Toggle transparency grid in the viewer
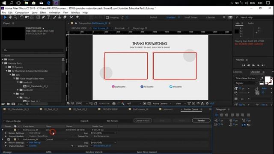The image size is (274, 154). [149, 104]
